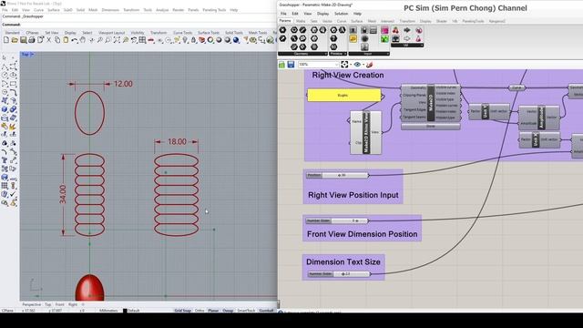
Task: Switch to Curve Tools toolbar tab in Rhino
Action: [182, 33]
